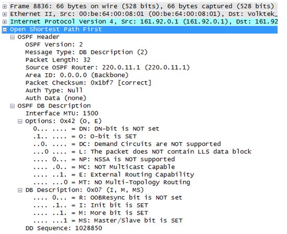Select the Auth Type Null field
Viewport: 287px width, 234px height.
click(54, 90)
